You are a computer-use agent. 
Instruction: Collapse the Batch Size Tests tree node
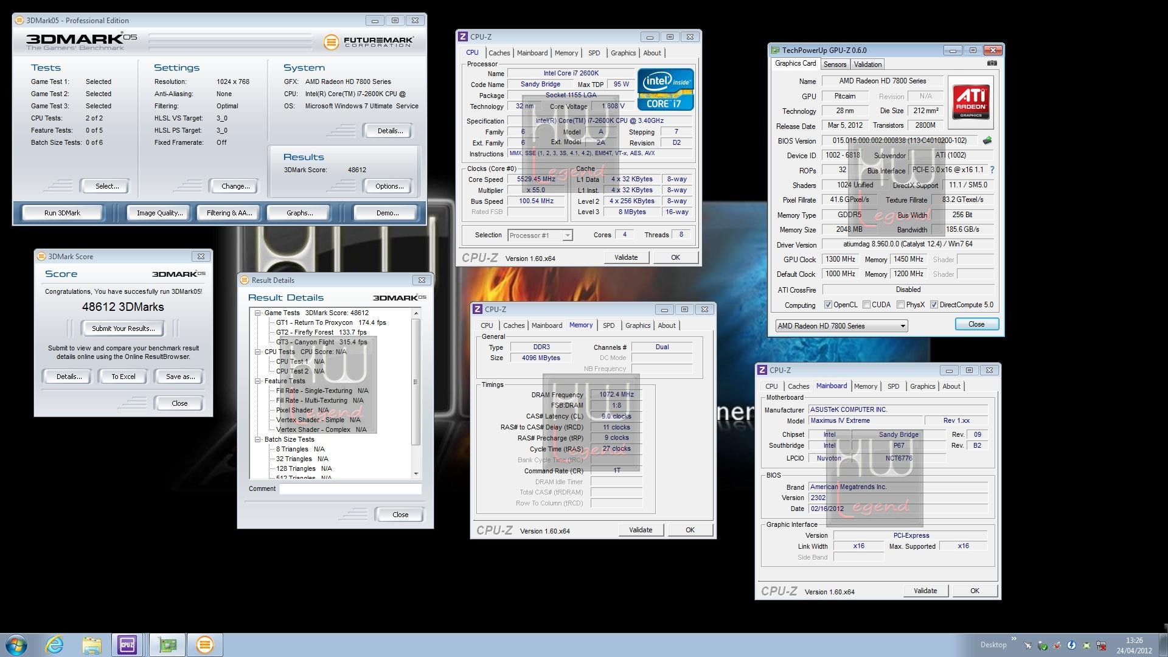(258, 439)
